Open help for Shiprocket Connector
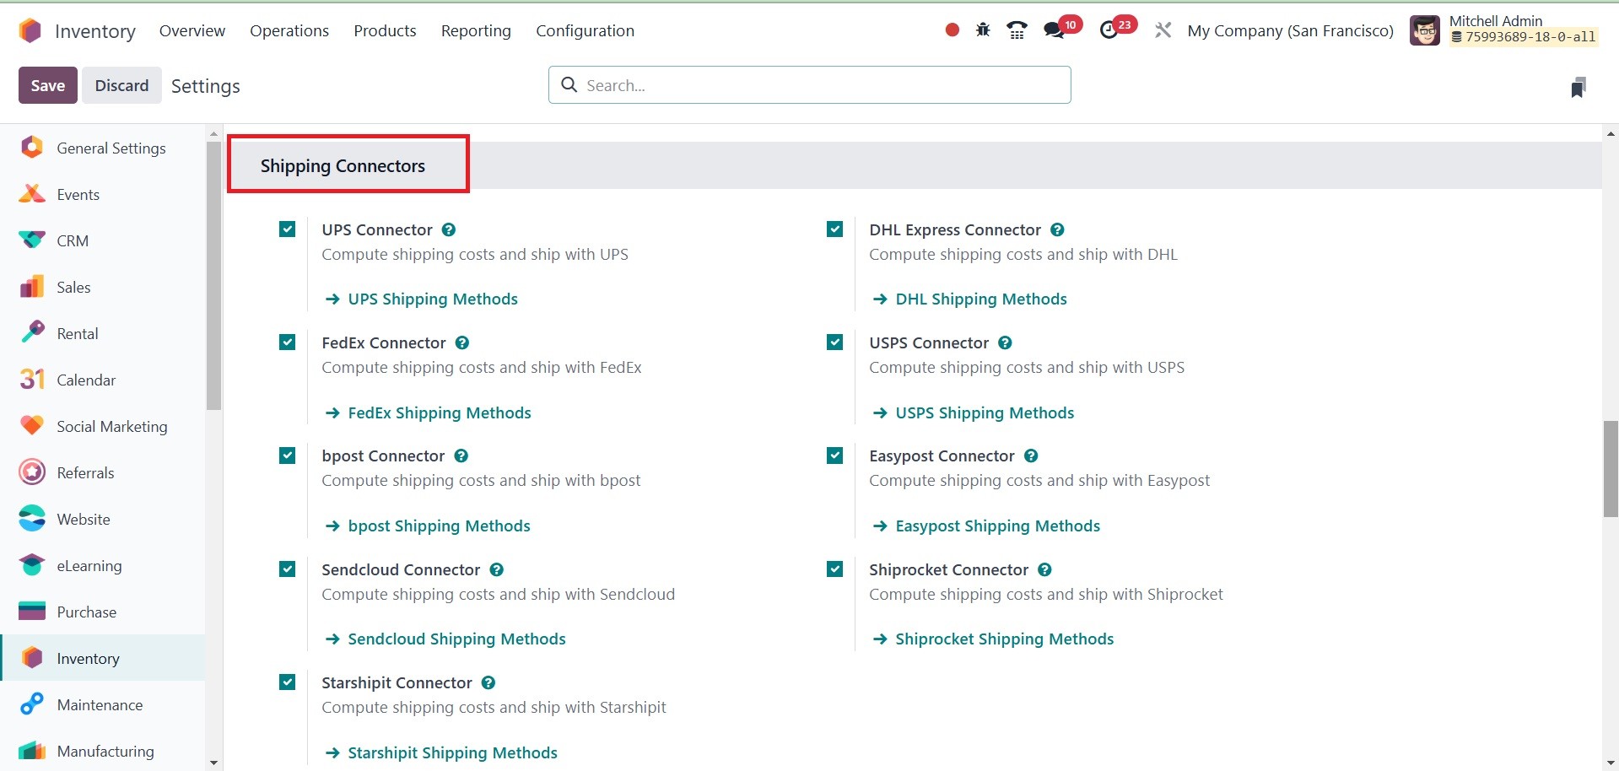Screen dimensions: 1619x771 (x=1044, y=569)
